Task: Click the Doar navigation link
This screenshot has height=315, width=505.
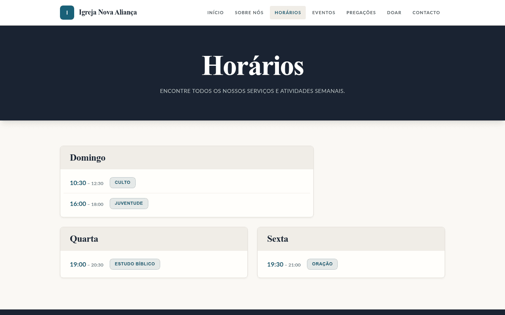Action: [394, 13]
